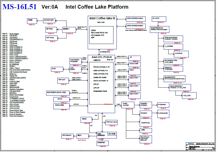Select the HDMI block in the diagram
Screen dimensions: 217x153
point(32,21)
